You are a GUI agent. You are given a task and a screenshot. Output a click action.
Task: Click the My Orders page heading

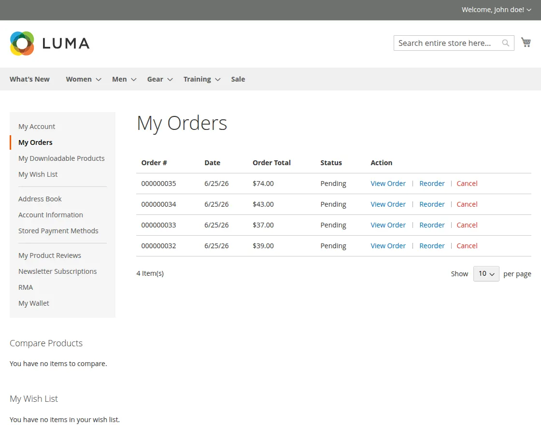coord(182,123)
